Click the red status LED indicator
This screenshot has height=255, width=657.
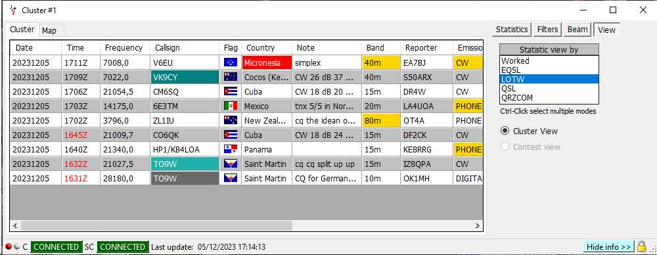point(9,246)
